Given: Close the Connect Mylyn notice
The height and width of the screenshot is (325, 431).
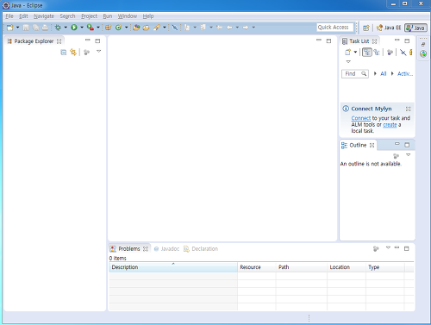Looking at the screenshot, I should [x=408, y=109].
